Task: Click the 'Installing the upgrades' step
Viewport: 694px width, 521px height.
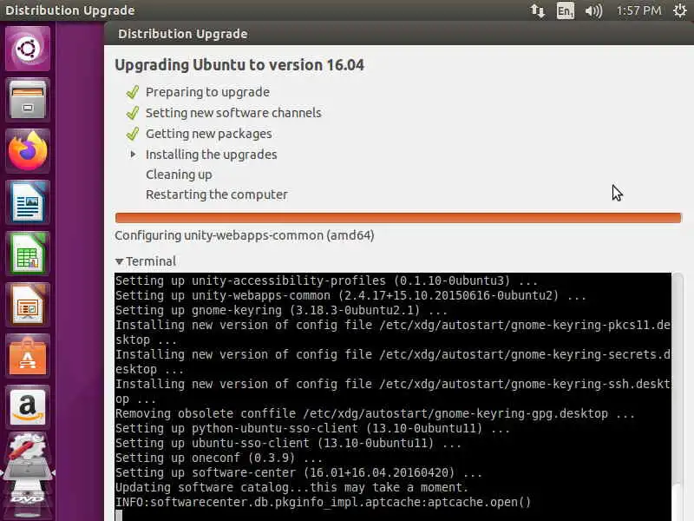Action: point(211,155)
